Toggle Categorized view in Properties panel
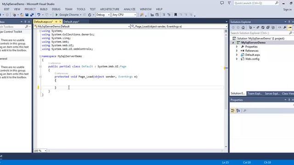 (233, 110)
